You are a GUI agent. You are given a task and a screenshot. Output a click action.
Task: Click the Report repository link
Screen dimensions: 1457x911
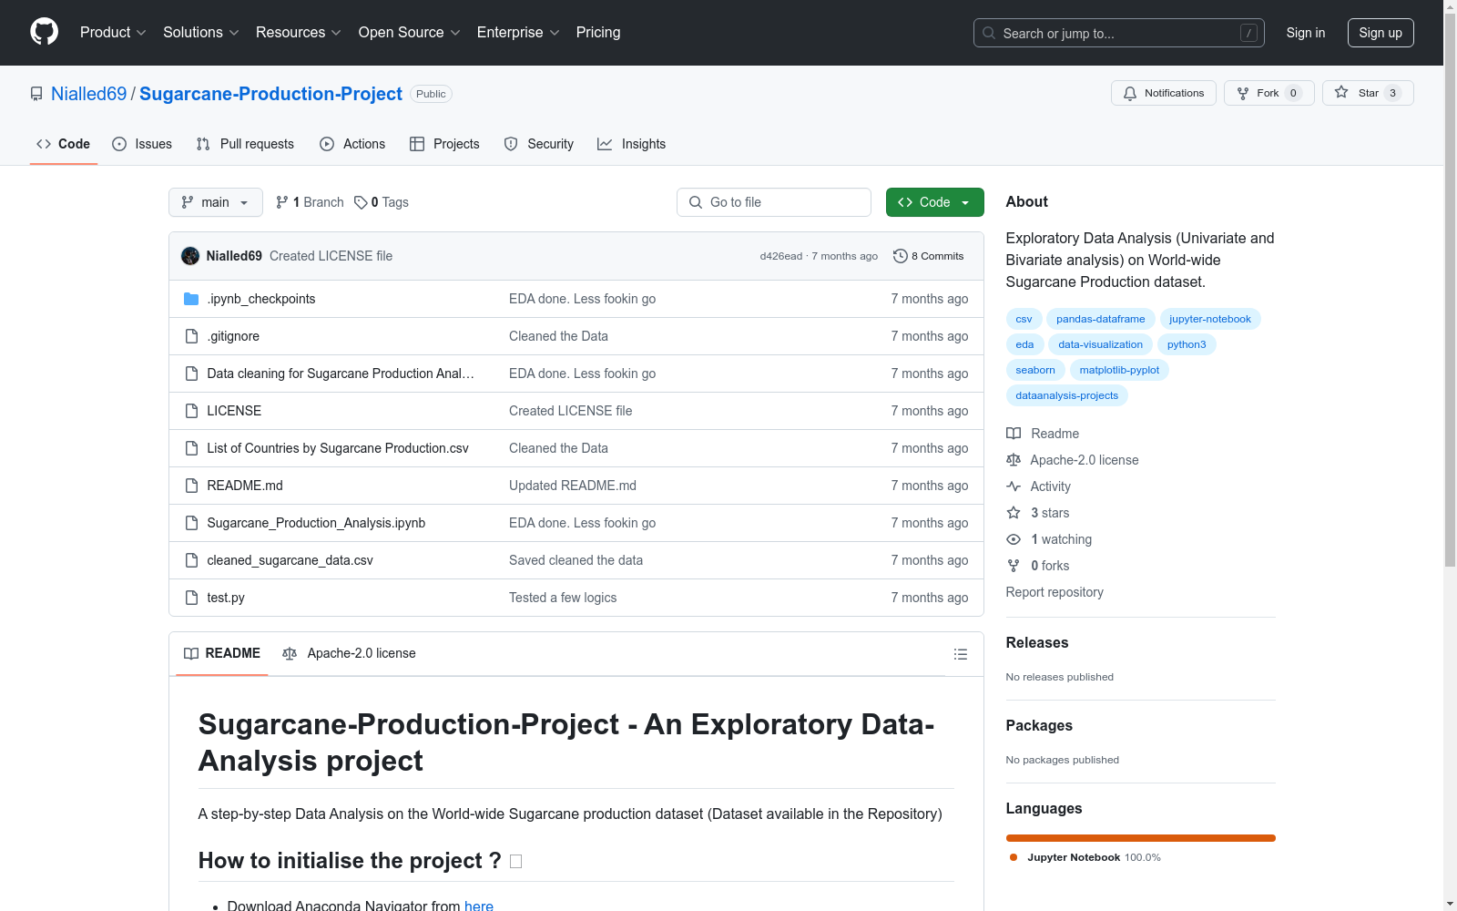1055,592
